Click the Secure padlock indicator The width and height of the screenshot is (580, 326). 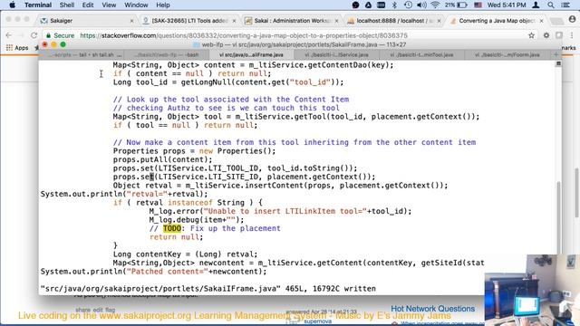pos(60,35)
